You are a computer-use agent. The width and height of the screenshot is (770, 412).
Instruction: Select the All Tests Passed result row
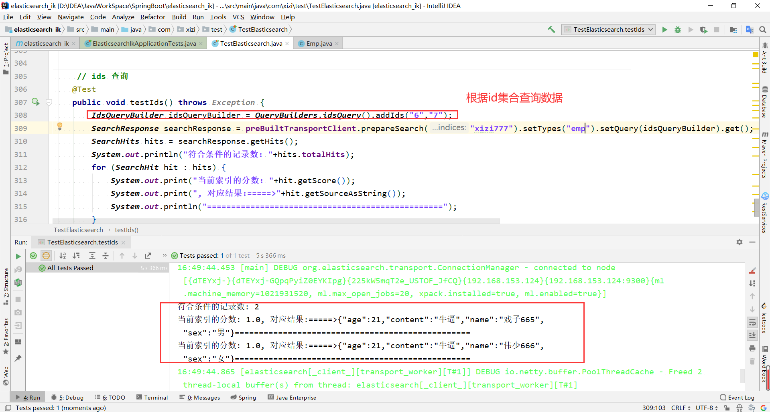(x=97, y=268)
